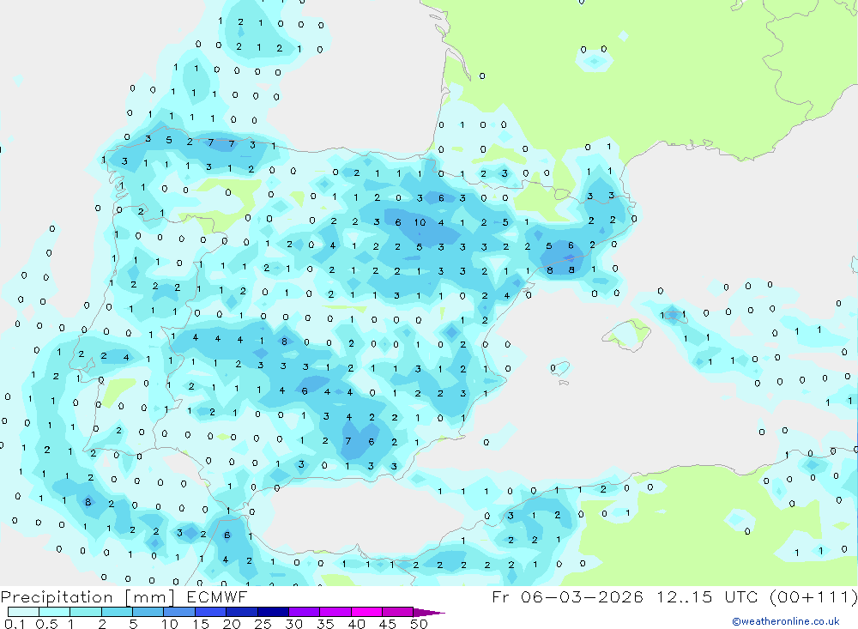Select the '0.5' legend scale label
The height and width of the screenshot is (629, 858).
(x=46, y=624)
